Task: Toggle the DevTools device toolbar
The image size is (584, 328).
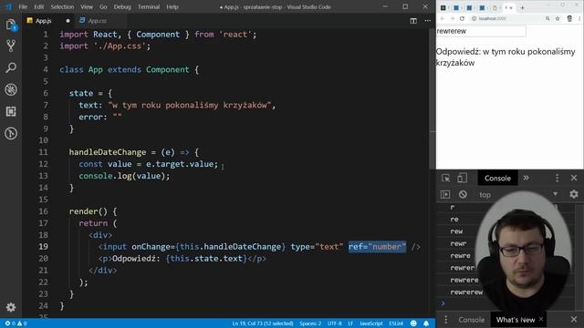Action: [x=462, y=179]
